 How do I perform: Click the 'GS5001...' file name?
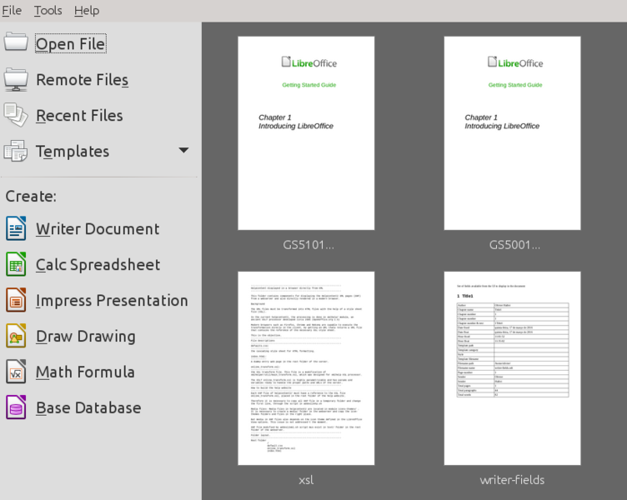514,245
